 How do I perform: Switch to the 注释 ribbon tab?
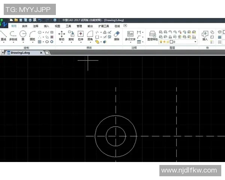click(36, 26)
